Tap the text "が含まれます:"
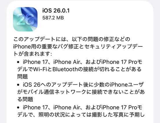160x123 pixels. point(35,54)
